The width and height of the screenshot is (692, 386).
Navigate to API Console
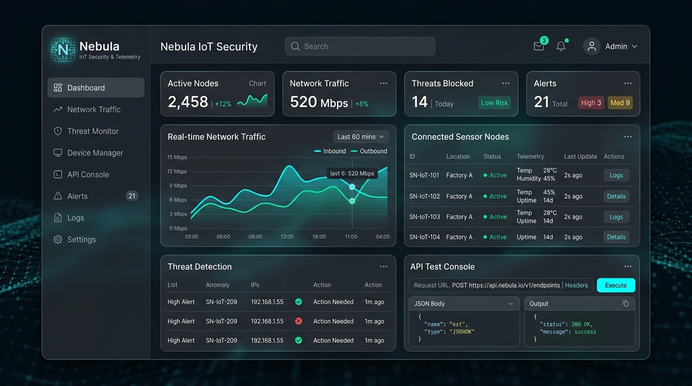(x=96, y=174)
